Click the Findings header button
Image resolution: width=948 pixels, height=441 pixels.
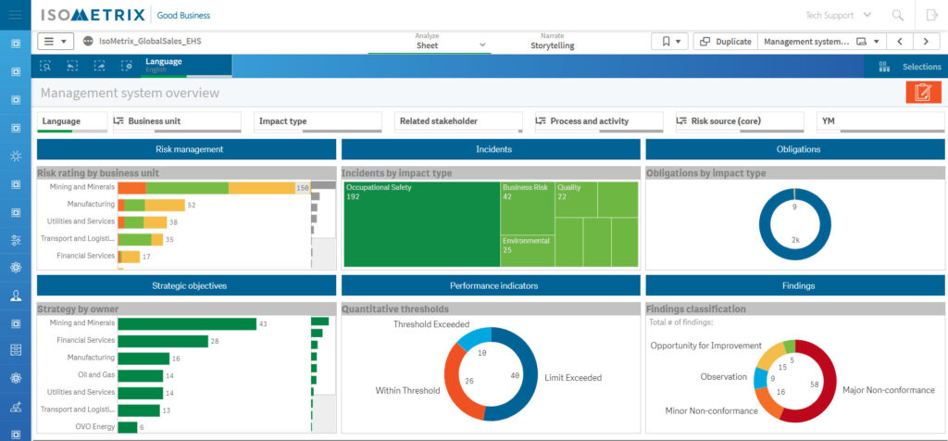pyautogui.click(x=795, y=285)
